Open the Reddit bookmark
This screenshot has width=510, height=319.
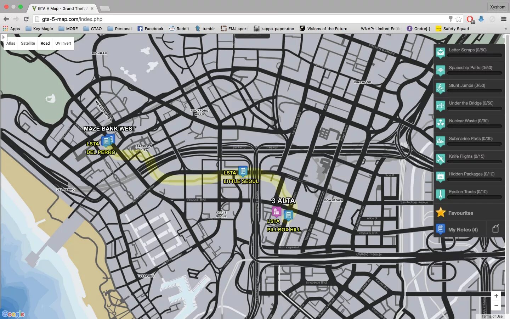click(179, 29)
